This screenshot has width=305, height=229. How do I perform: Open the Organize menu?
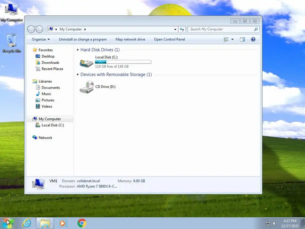tap(41, 39)
